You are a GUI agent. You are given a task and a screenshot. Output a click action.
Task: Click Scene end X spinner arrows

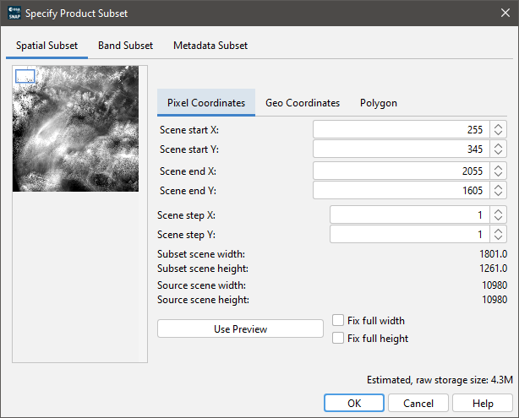[x=499, y=171]
